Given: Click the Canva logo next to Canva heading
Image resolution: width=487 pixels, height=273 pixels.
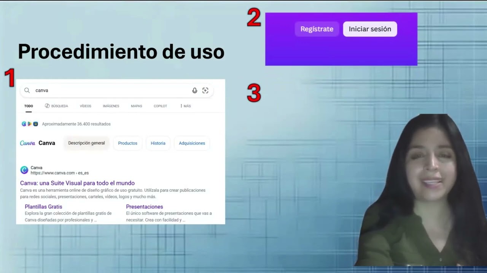Looking at the screenshot, I should point(27,143).
